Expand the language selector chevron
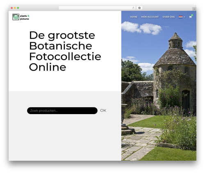The width and height of the screenshot is (205, 173). coord(184,17)
